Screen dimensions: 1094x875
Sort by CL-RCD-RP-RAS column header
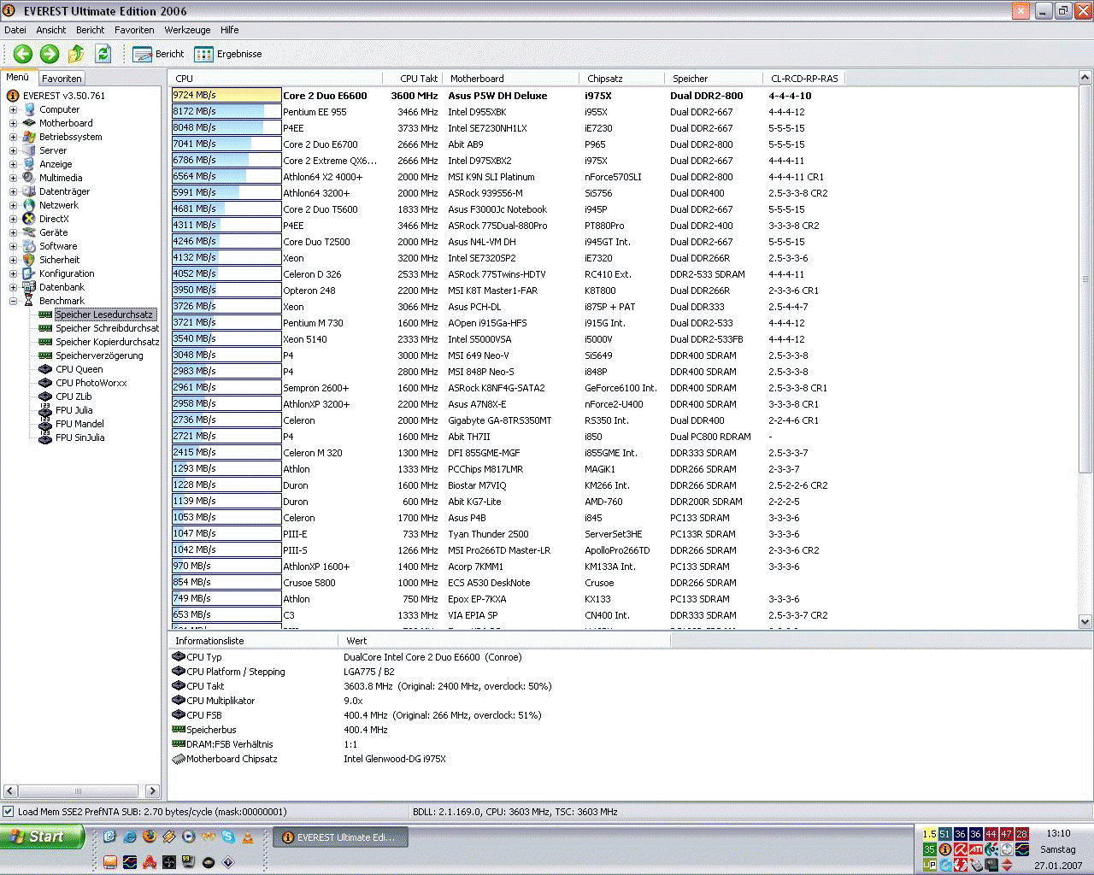pos(804,79)
